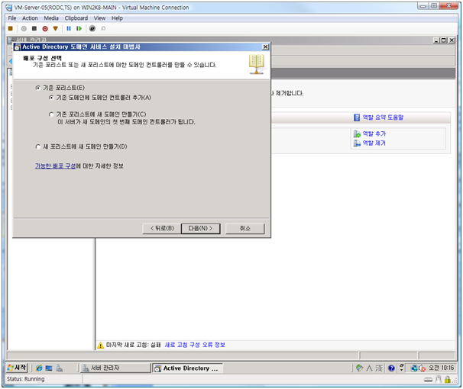The width and height of the screenshot is (463, 389).
Task: Click the Status: Running text
Action: pos(26,379)
